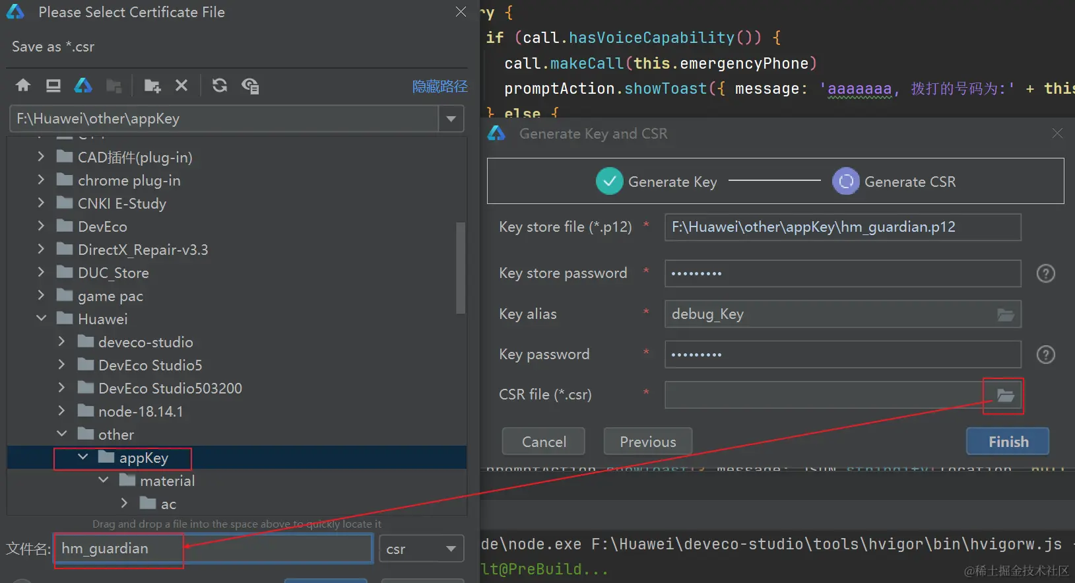Select the DevEco Studio503200 folder row

(x=237, y=388)
